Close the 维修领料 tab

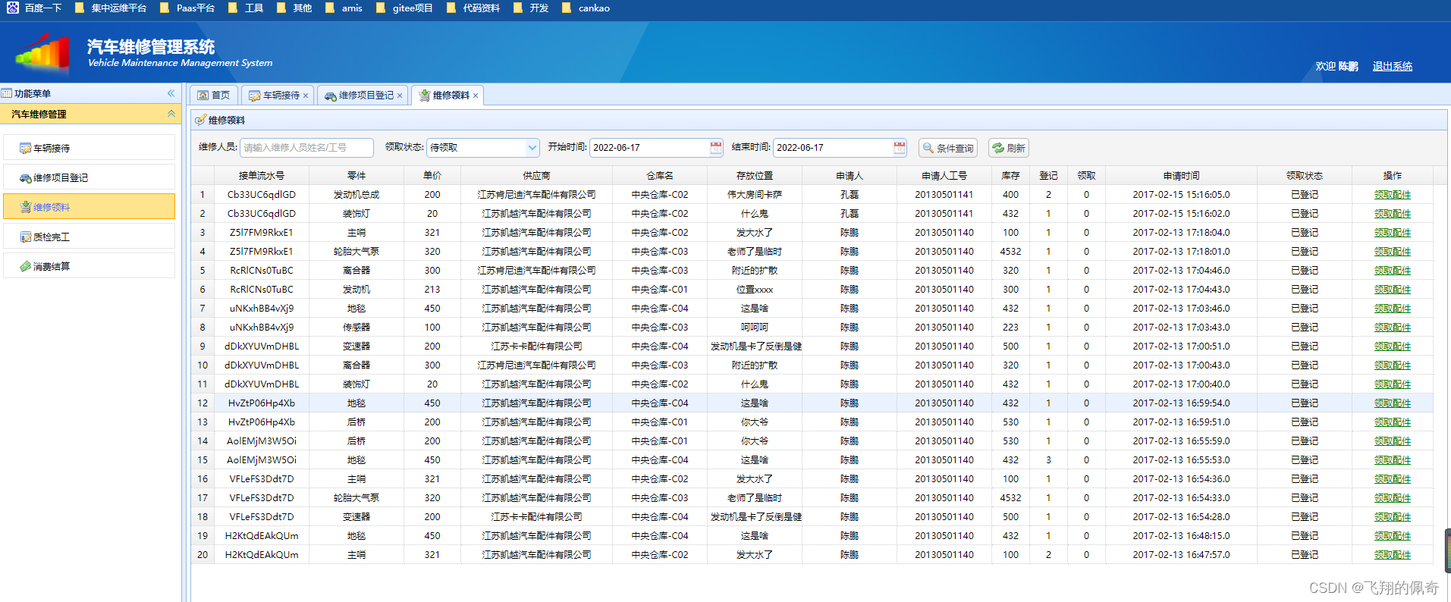pos(476,96)
